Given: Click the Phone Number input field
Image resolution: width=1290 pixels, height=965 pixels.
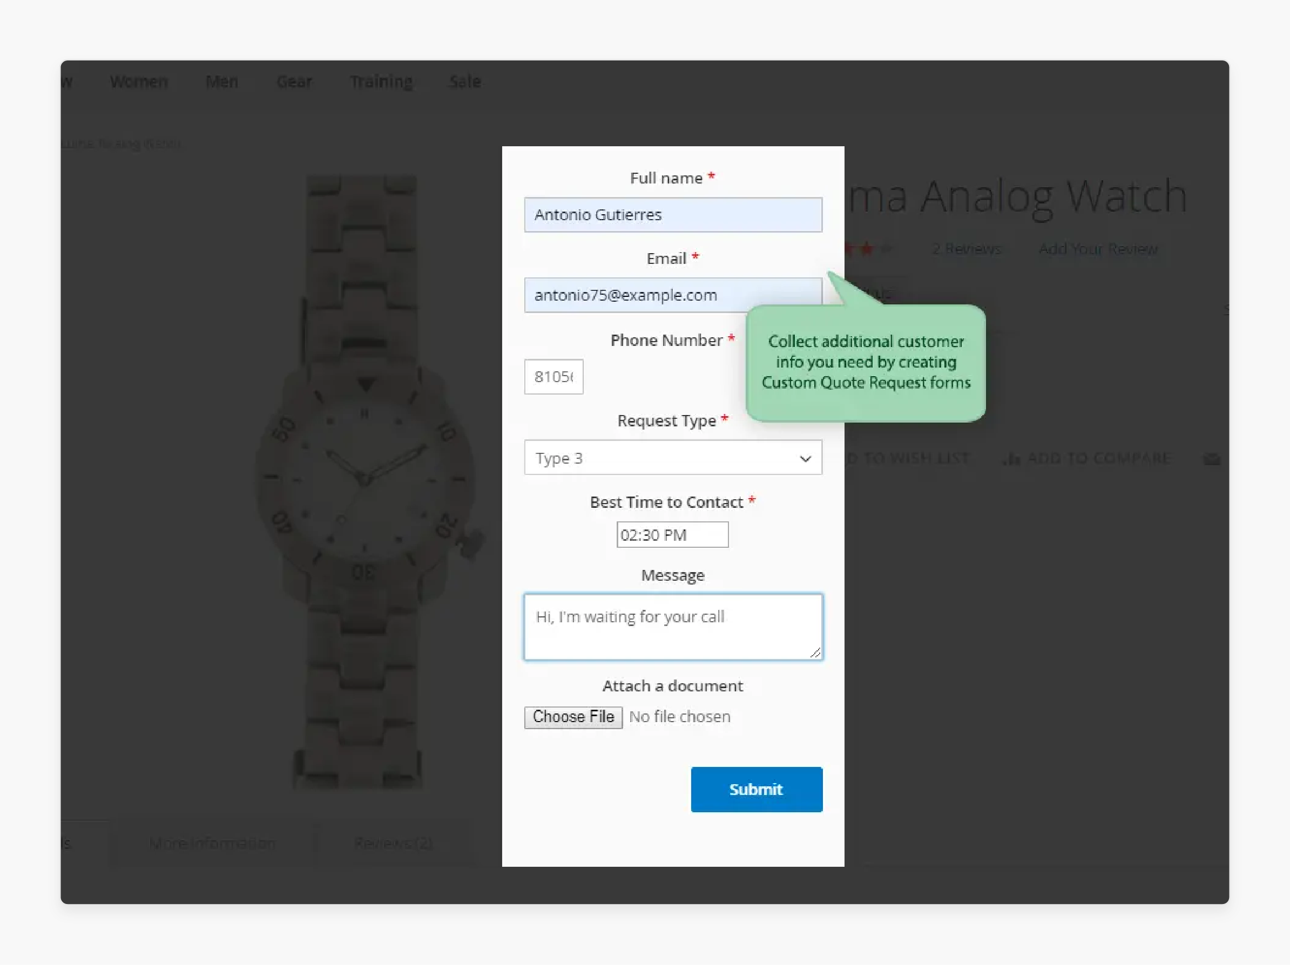Looking at the screenshot, I should (553, 376).
